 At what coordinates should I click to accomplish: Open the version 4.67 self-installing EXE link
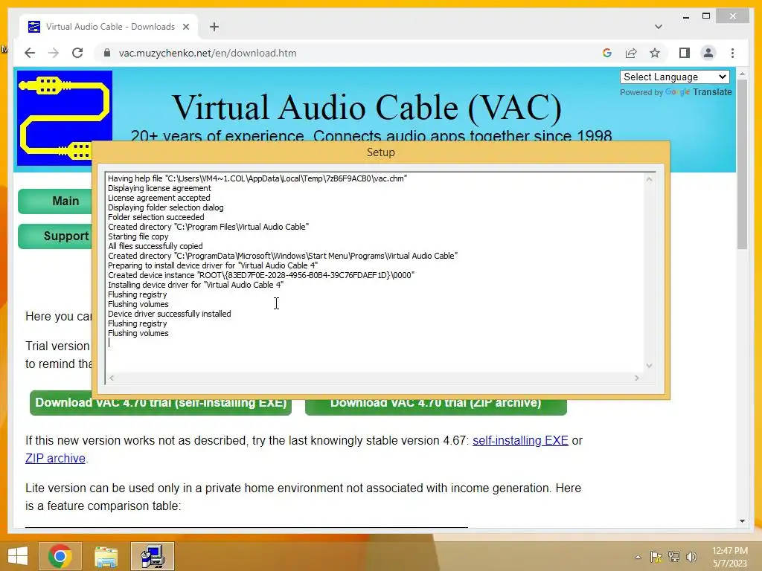(x=520, y=440)
